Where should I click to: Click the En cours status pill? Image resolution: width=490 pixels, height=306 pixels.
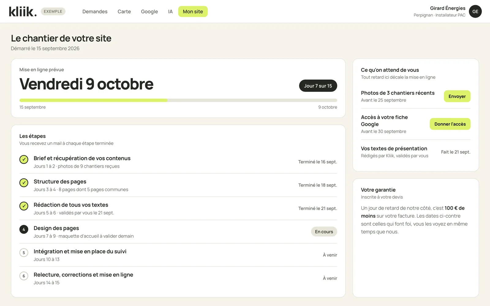click(x=324, y=232)
